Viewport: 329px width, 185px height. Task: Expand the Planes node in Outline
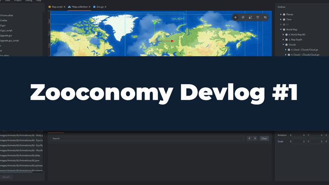pyautogui.click(x=281, y=14)
